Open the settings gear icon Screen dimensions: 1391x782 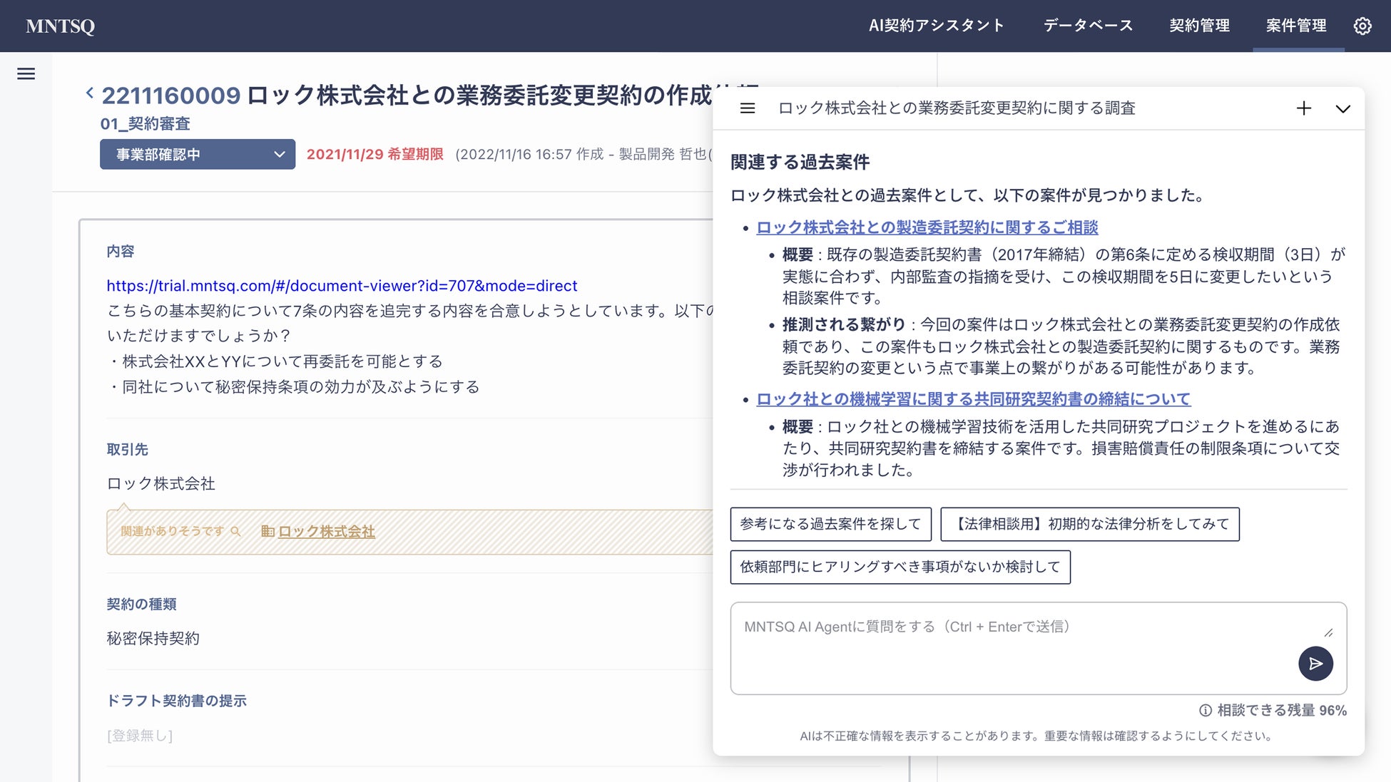pyautogui.click(x=1362, y=26)
